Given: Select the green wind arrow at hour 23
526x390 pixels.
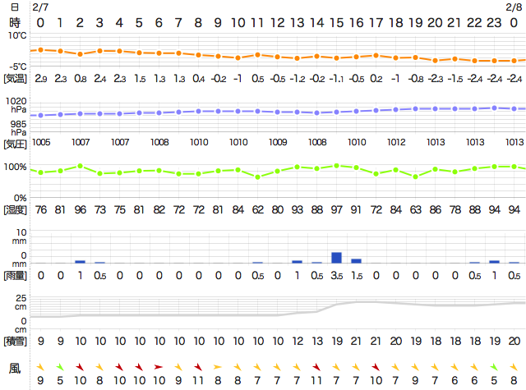Looking at the screenshot, I should click(x=494, y=366).
